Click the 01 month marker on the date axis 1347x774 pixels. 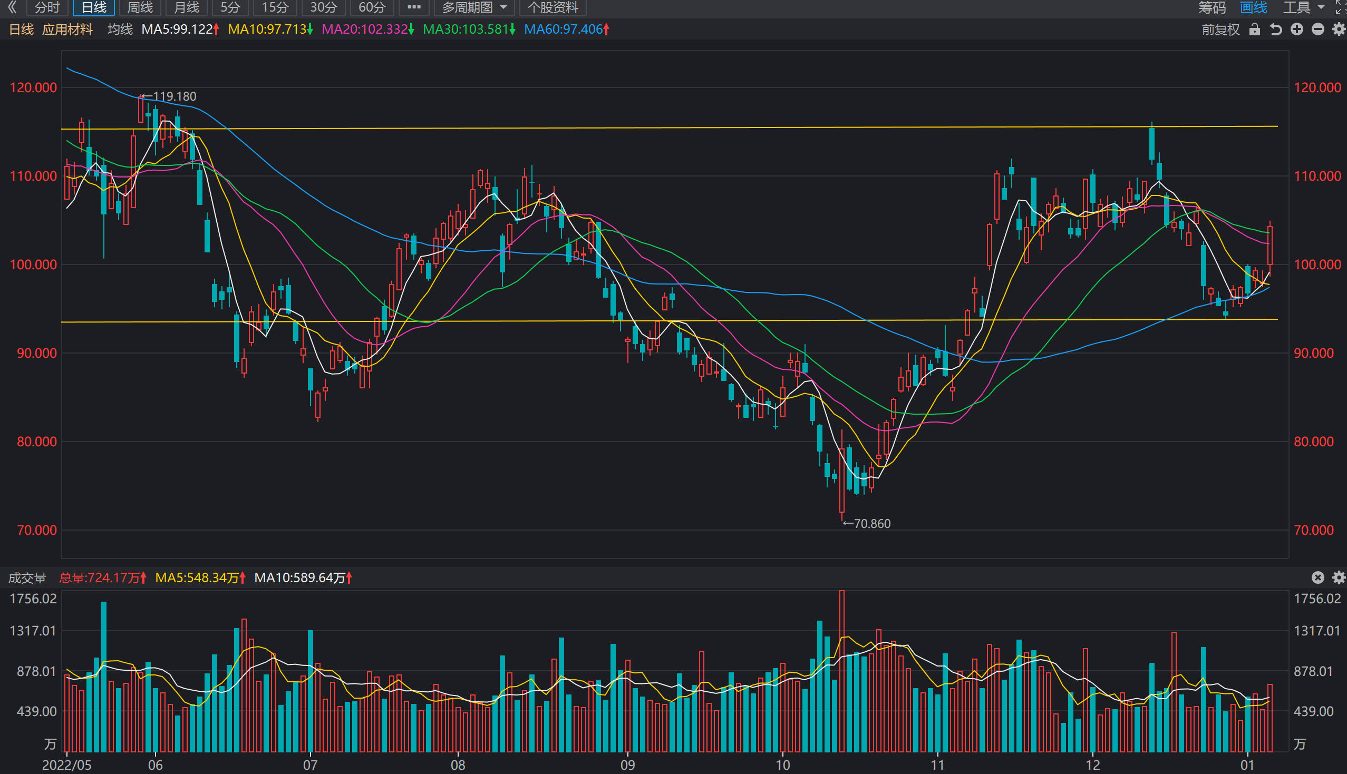click(x=1247, y=765)
